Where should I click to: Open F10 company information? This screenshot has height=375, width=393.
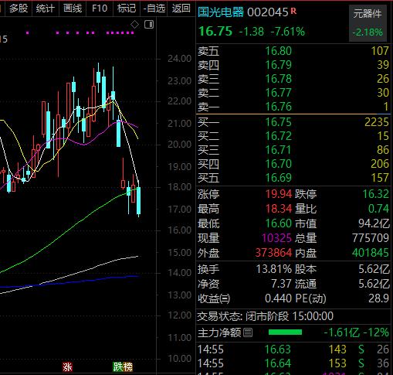[100, 9]
